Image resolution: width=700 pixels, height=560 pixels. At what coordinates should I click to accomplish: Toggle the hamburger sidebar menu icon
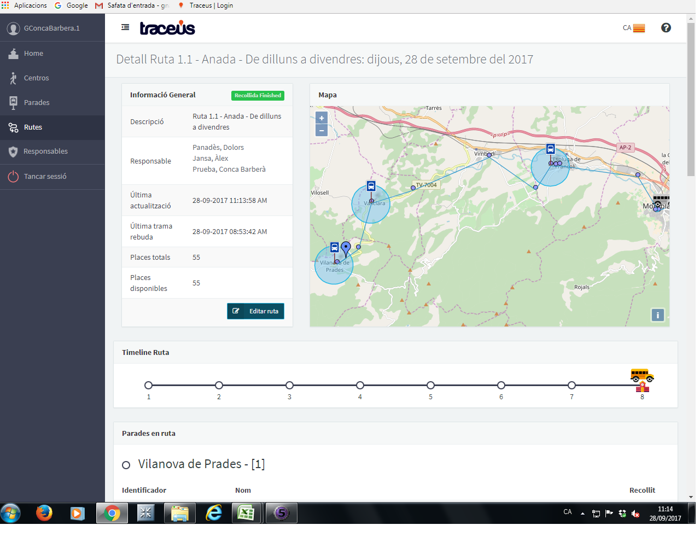125,27
